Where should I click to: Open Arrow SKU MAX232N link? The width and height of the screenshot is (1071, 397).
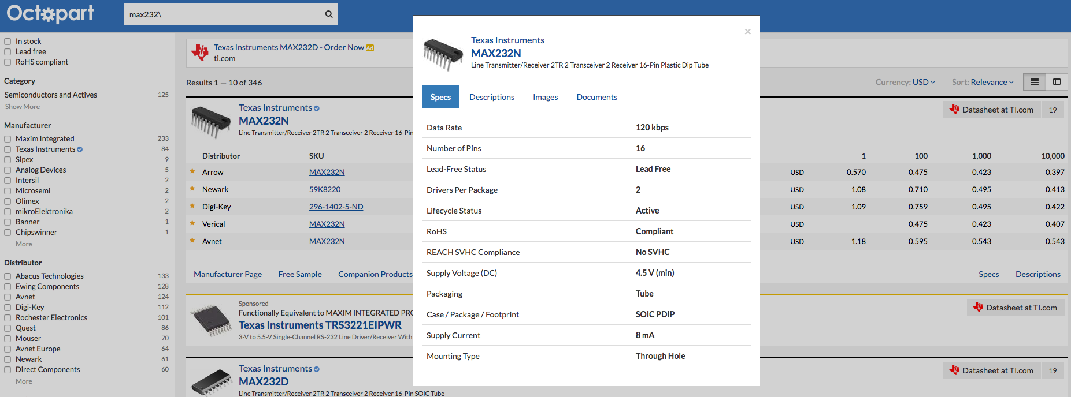coord(327,172)
